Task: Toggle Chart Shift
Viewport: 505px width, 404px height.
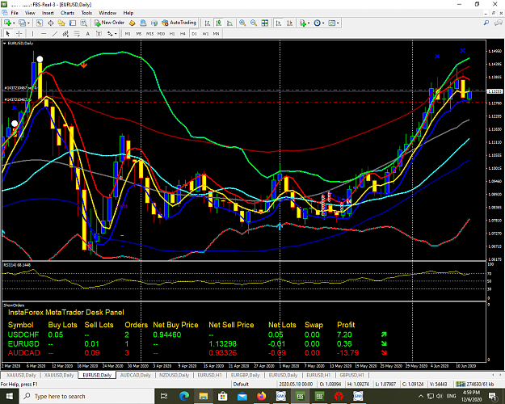Action: (289, 23)
